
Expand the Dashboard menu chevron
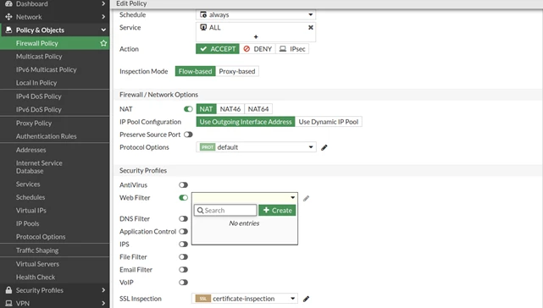103,3
